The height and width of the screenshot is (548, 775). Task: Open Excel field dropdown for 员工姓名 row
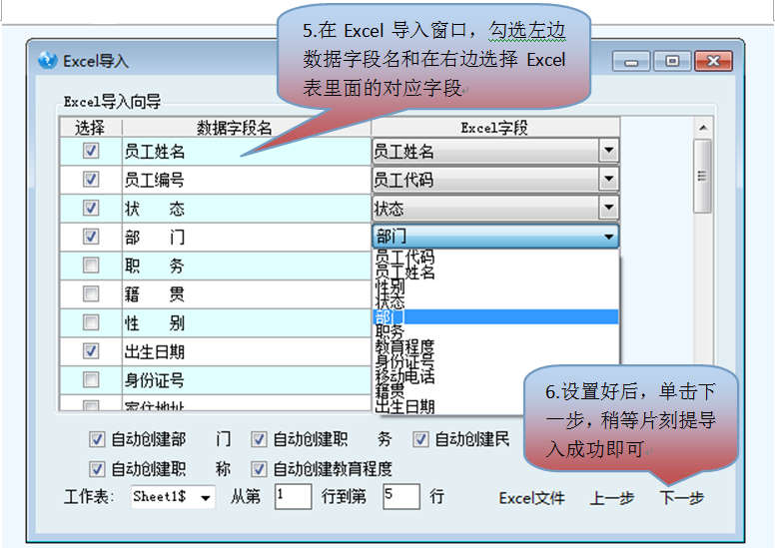coord(609,150)
